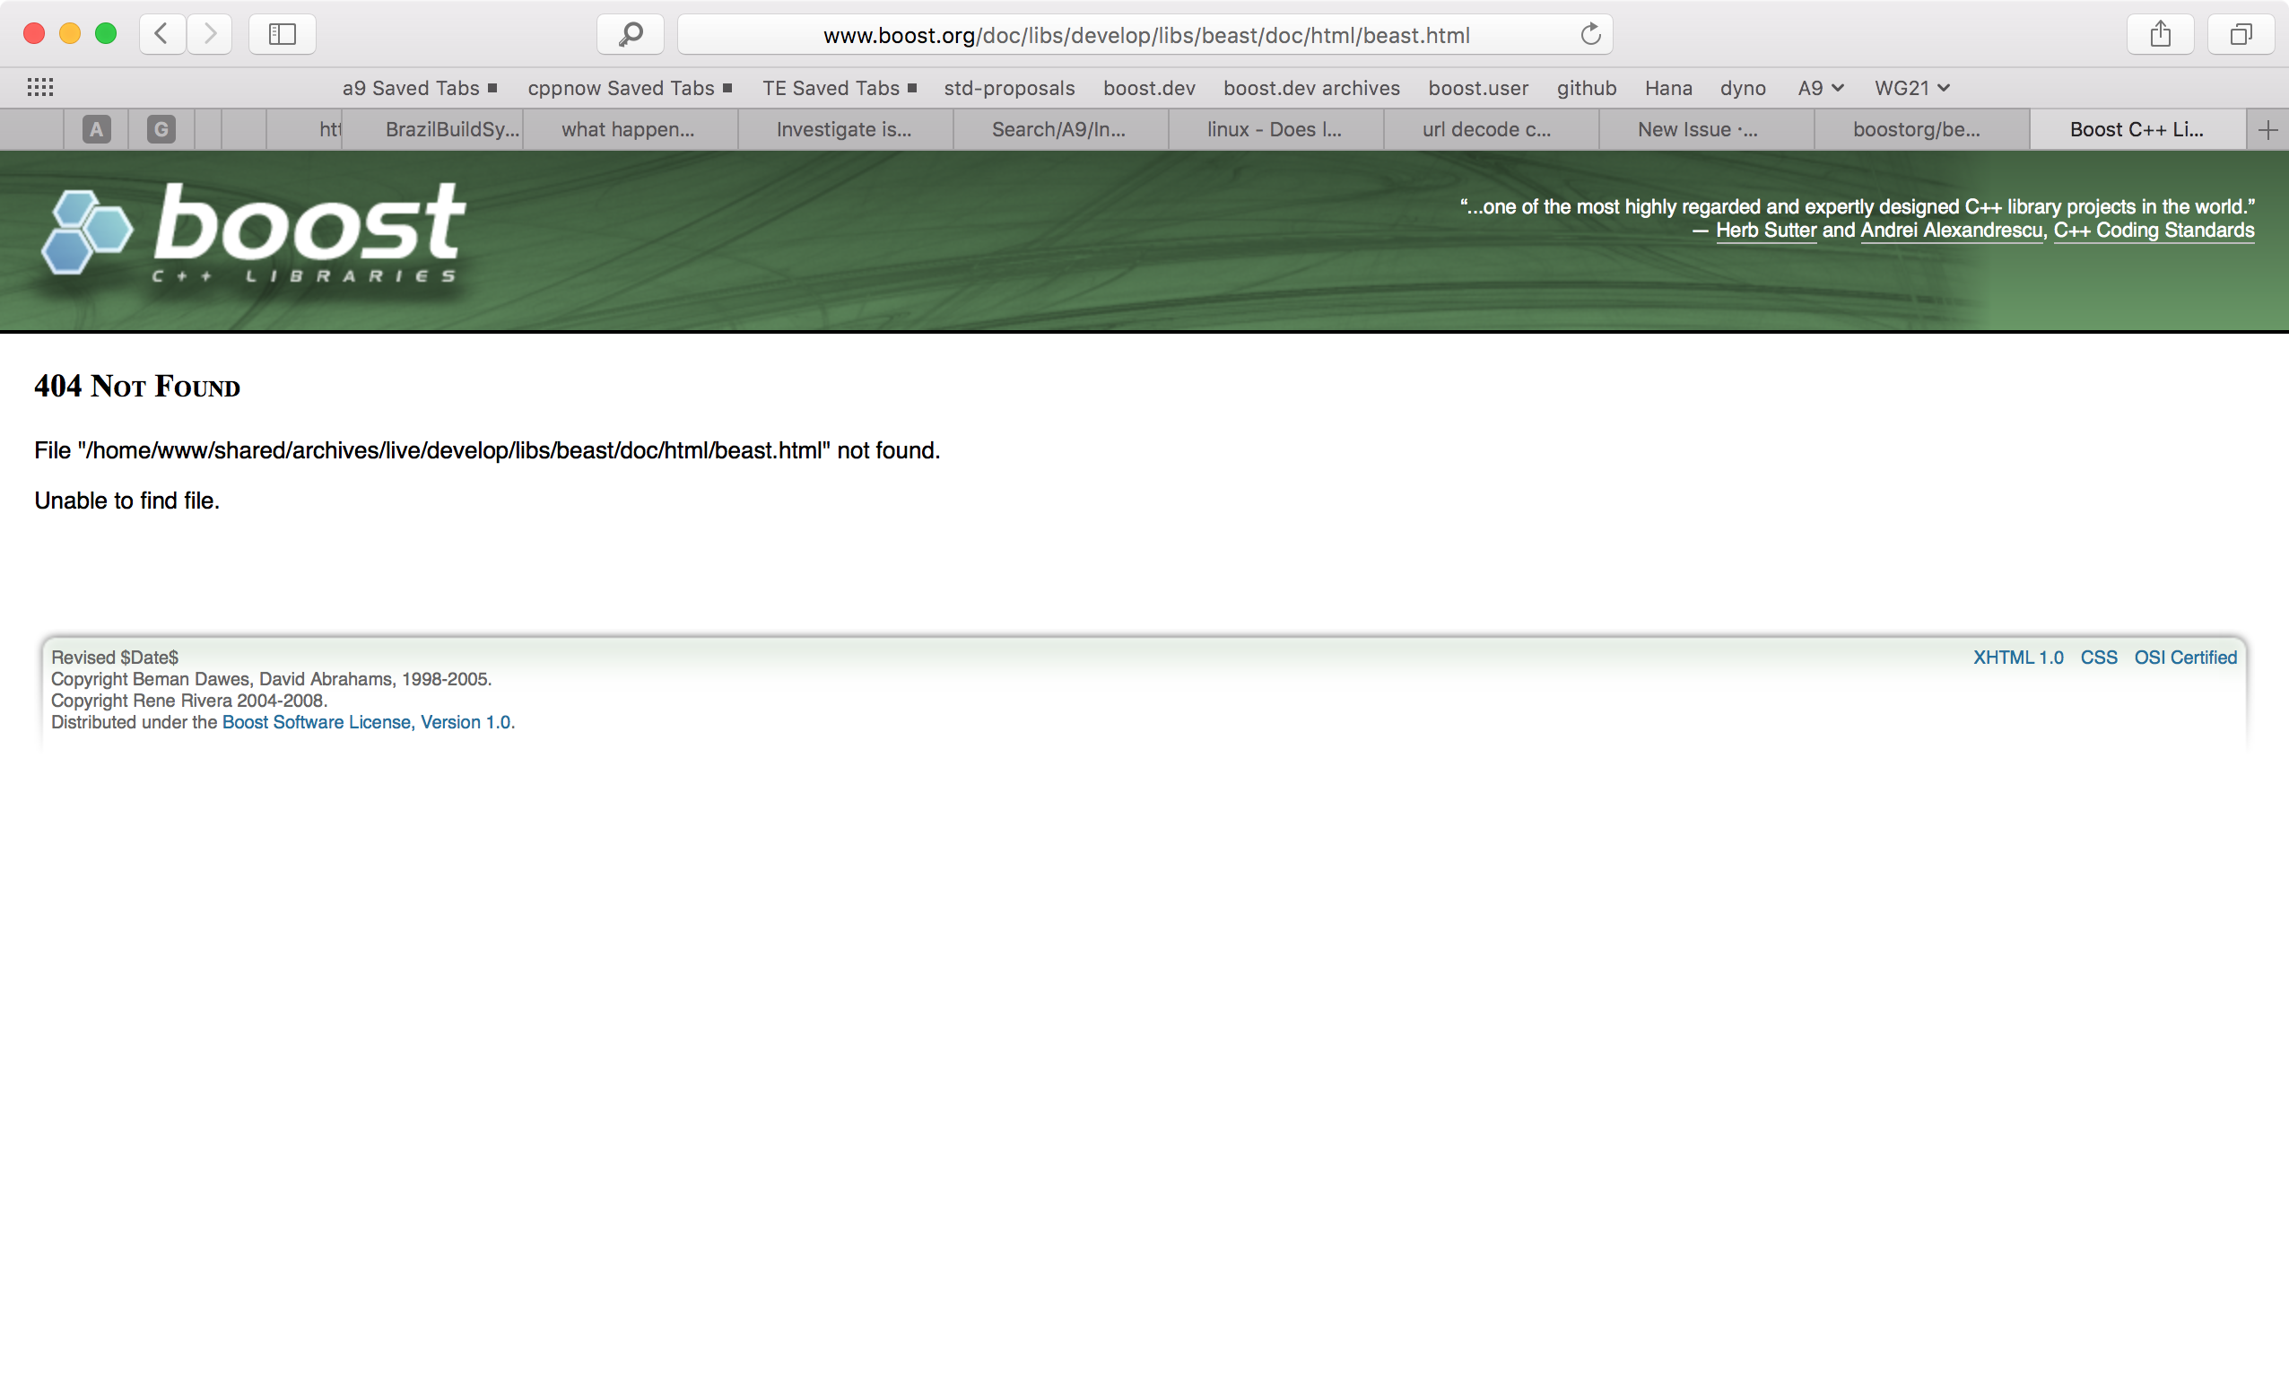Add a new tab with plus button
Image resolution: width=2289 pixels, height=1394 pixels.
tap(2267, 129)
